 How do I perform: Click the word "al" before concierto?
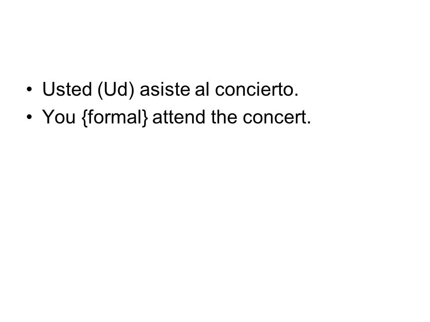tap(202, 89)
